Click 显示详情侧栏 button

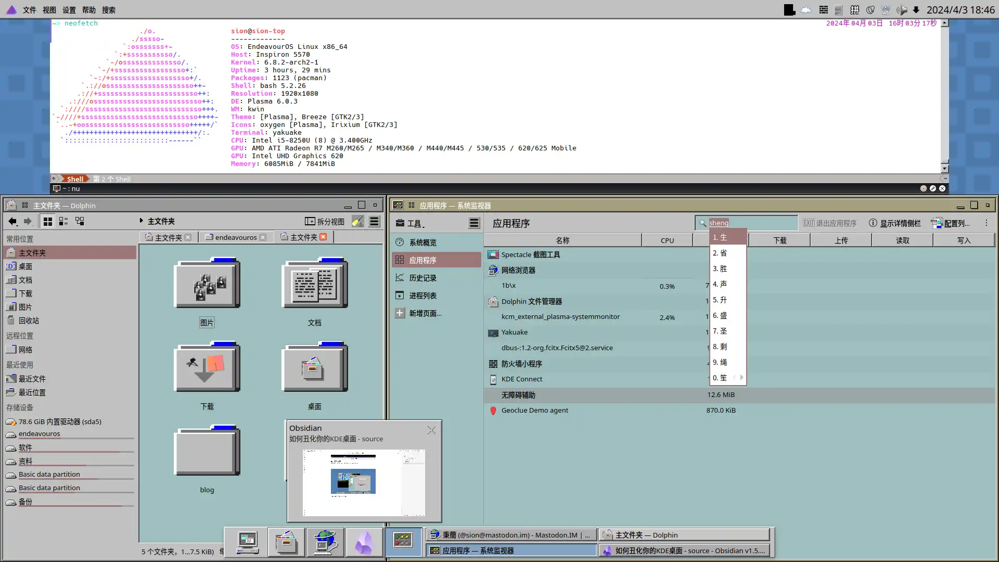point(895,223)
